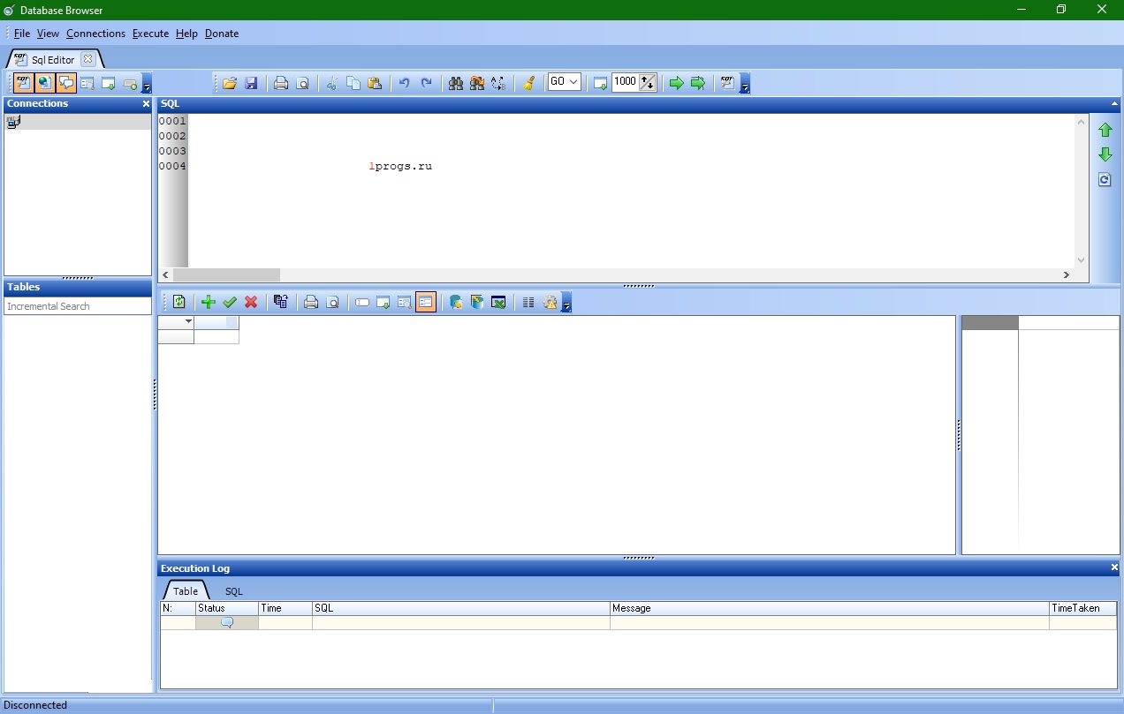Screen dimensions: 1124x714
Task: Click the table view icon beside the speech-bubble toggle
Action: click(x=87, y=83)
